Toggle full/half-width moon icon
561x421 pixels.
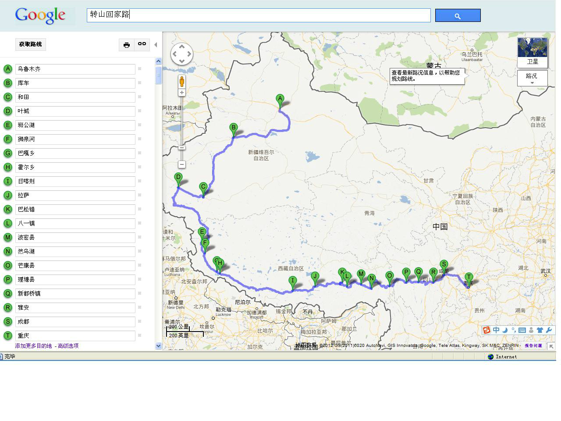505,330
